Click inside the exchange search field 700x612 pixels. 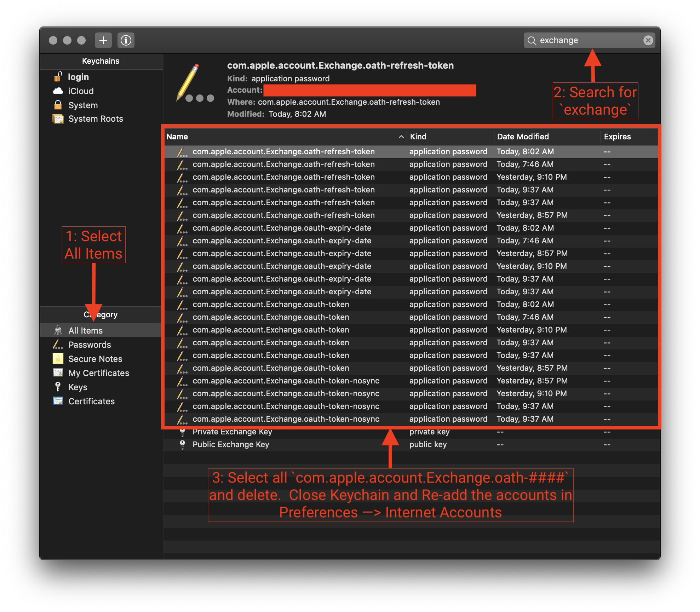pyautogui.click(x=589, y=40)
